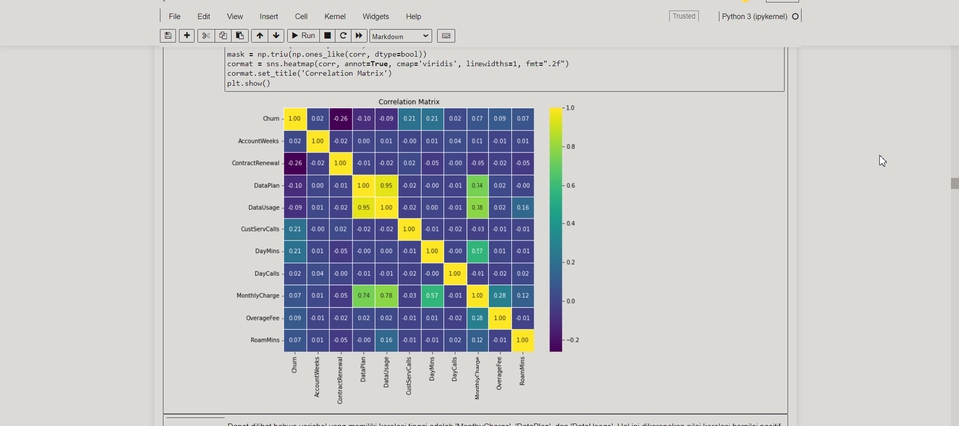Click the code line containing sns.heatmap
Viewport: 959px width, 426px height.
pyautogui.click(x=399, y=63)
